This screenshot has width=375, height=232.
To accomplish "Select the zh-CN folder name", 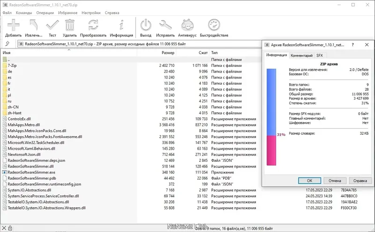I will (13, 107).
